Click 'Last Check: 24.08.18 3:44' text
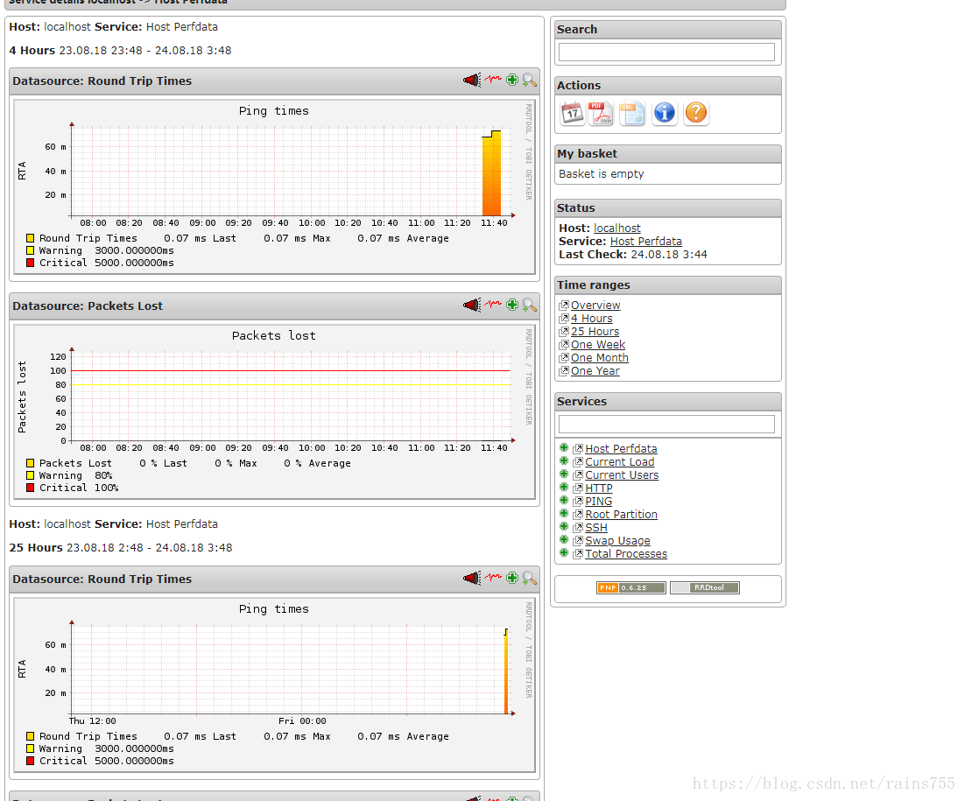 [x=632, y=255]
